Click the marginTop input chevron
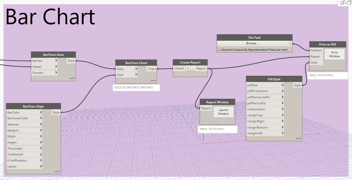This screenshot has height=180, width=352. [x=283, y=115]
